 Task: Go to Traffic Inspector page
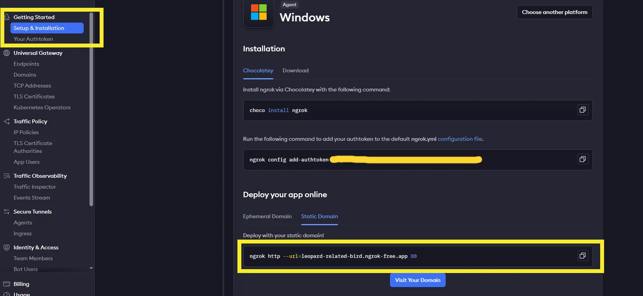coord(35,187)
